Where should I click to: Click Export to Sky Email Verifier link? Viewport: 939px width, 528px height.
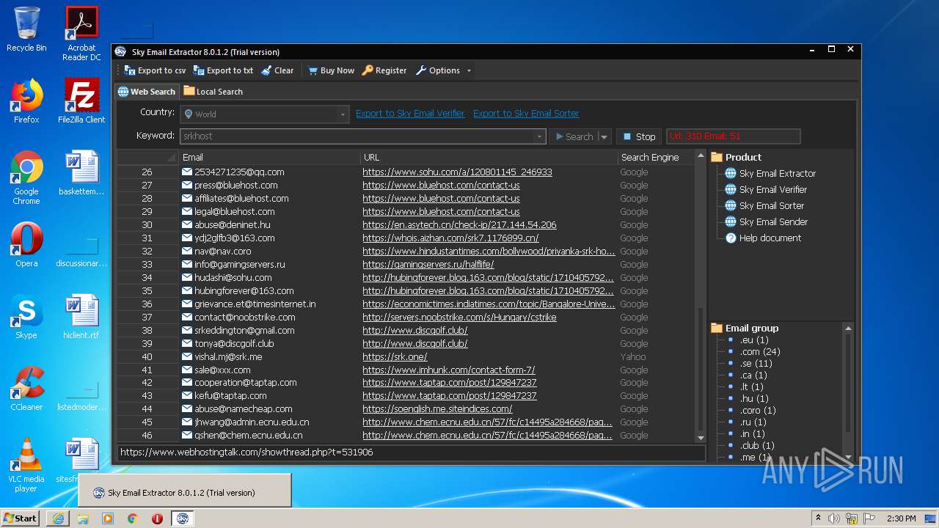coord(410,114)
